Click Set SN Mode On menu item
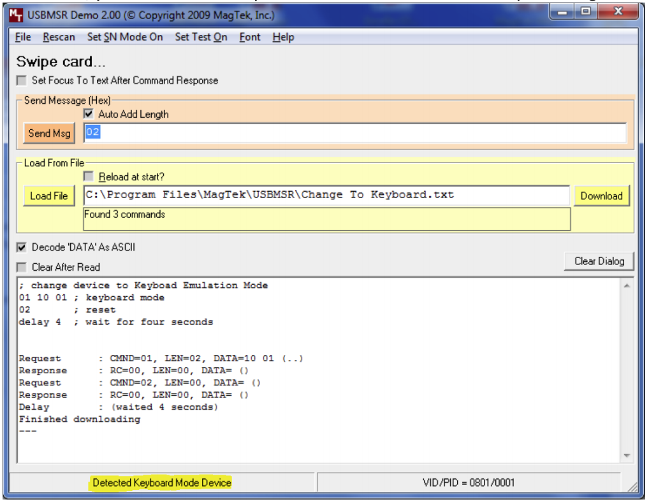Viewport: 649px width, 502px height. (125, 37)
